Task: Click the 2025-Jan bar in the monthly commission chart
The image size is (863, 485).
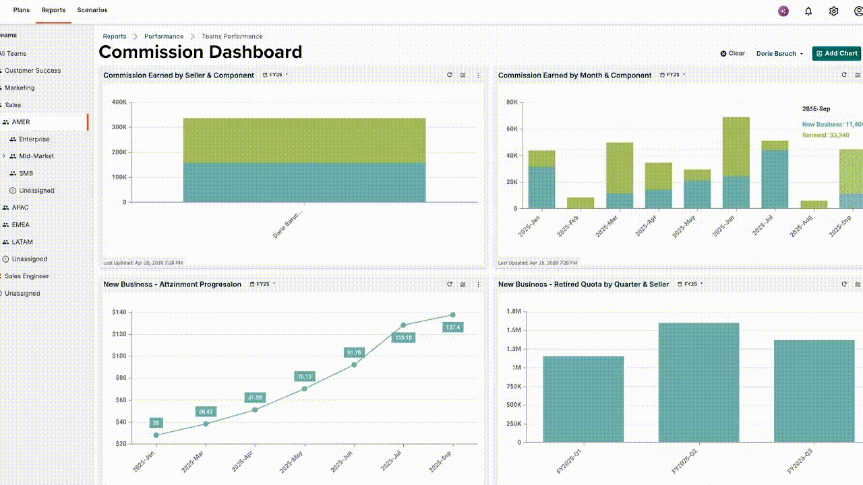Action: 541,179
